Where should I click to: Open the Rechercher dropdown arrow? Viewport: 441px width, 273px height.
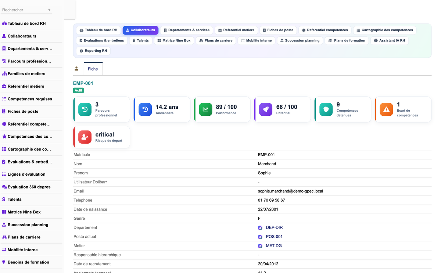[49, 10]
